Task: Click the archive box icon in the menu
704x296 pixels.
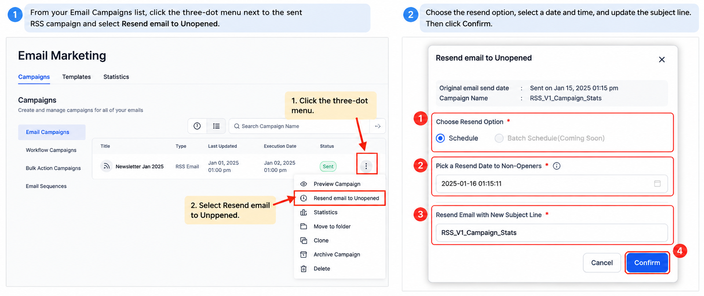Action: [304, 255]
